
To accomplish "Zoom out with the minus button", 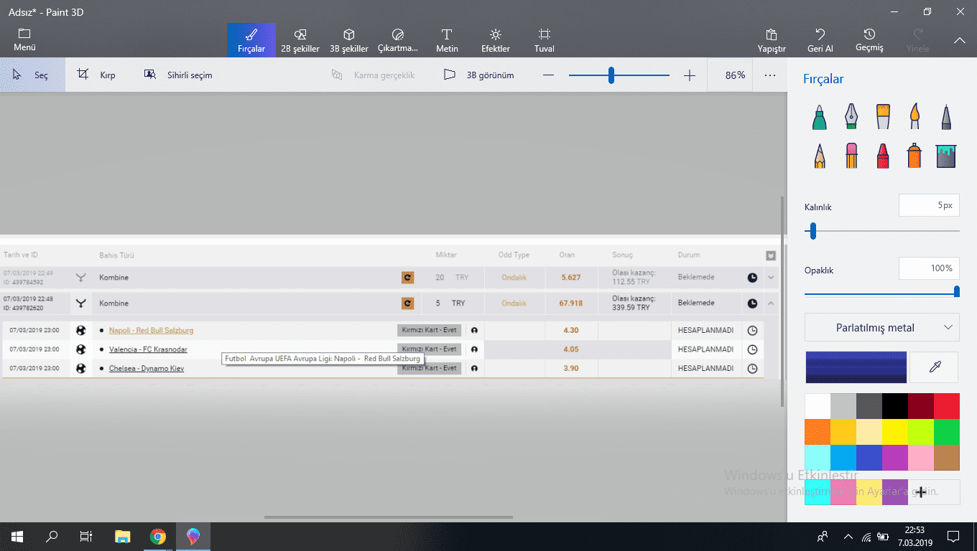I will 549,75.
